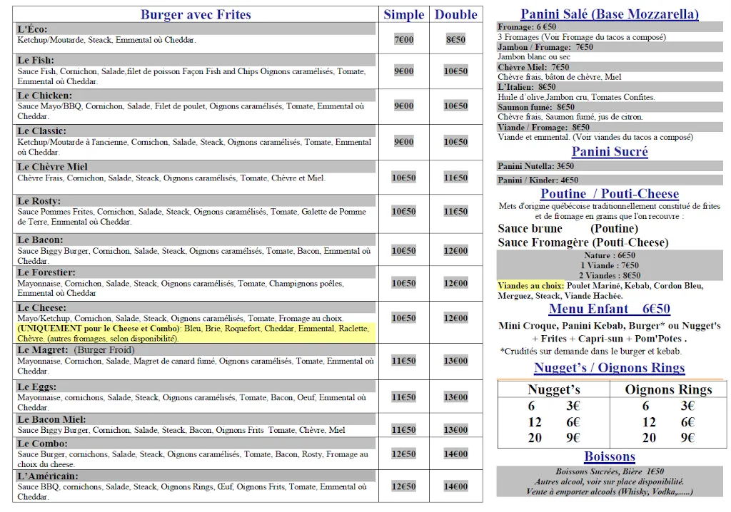The height and width of the screenshot is (512, 731).
Task: Click the 'Boissons' underlined heading
Action: 609,456
